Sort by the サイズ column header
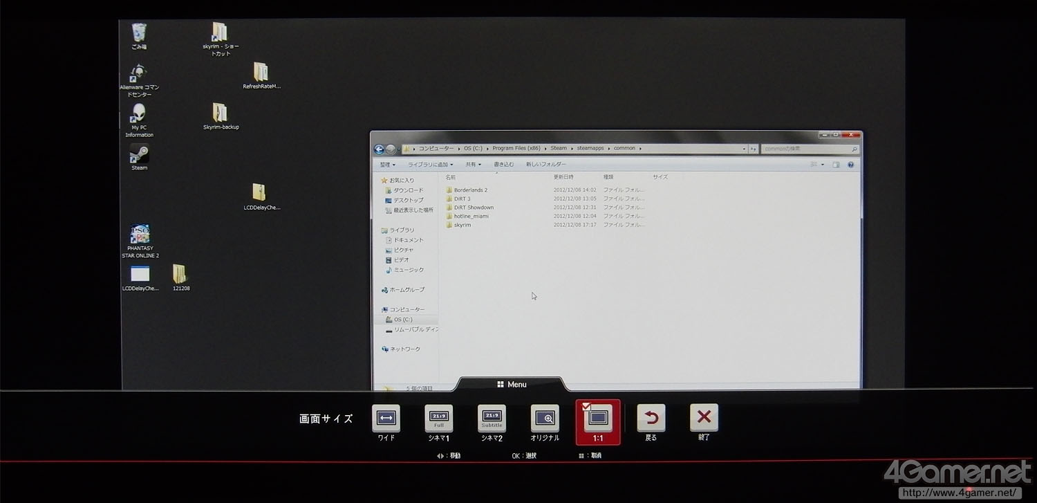The width and height of the screenshot is (1037, 503). click(660, 177)
